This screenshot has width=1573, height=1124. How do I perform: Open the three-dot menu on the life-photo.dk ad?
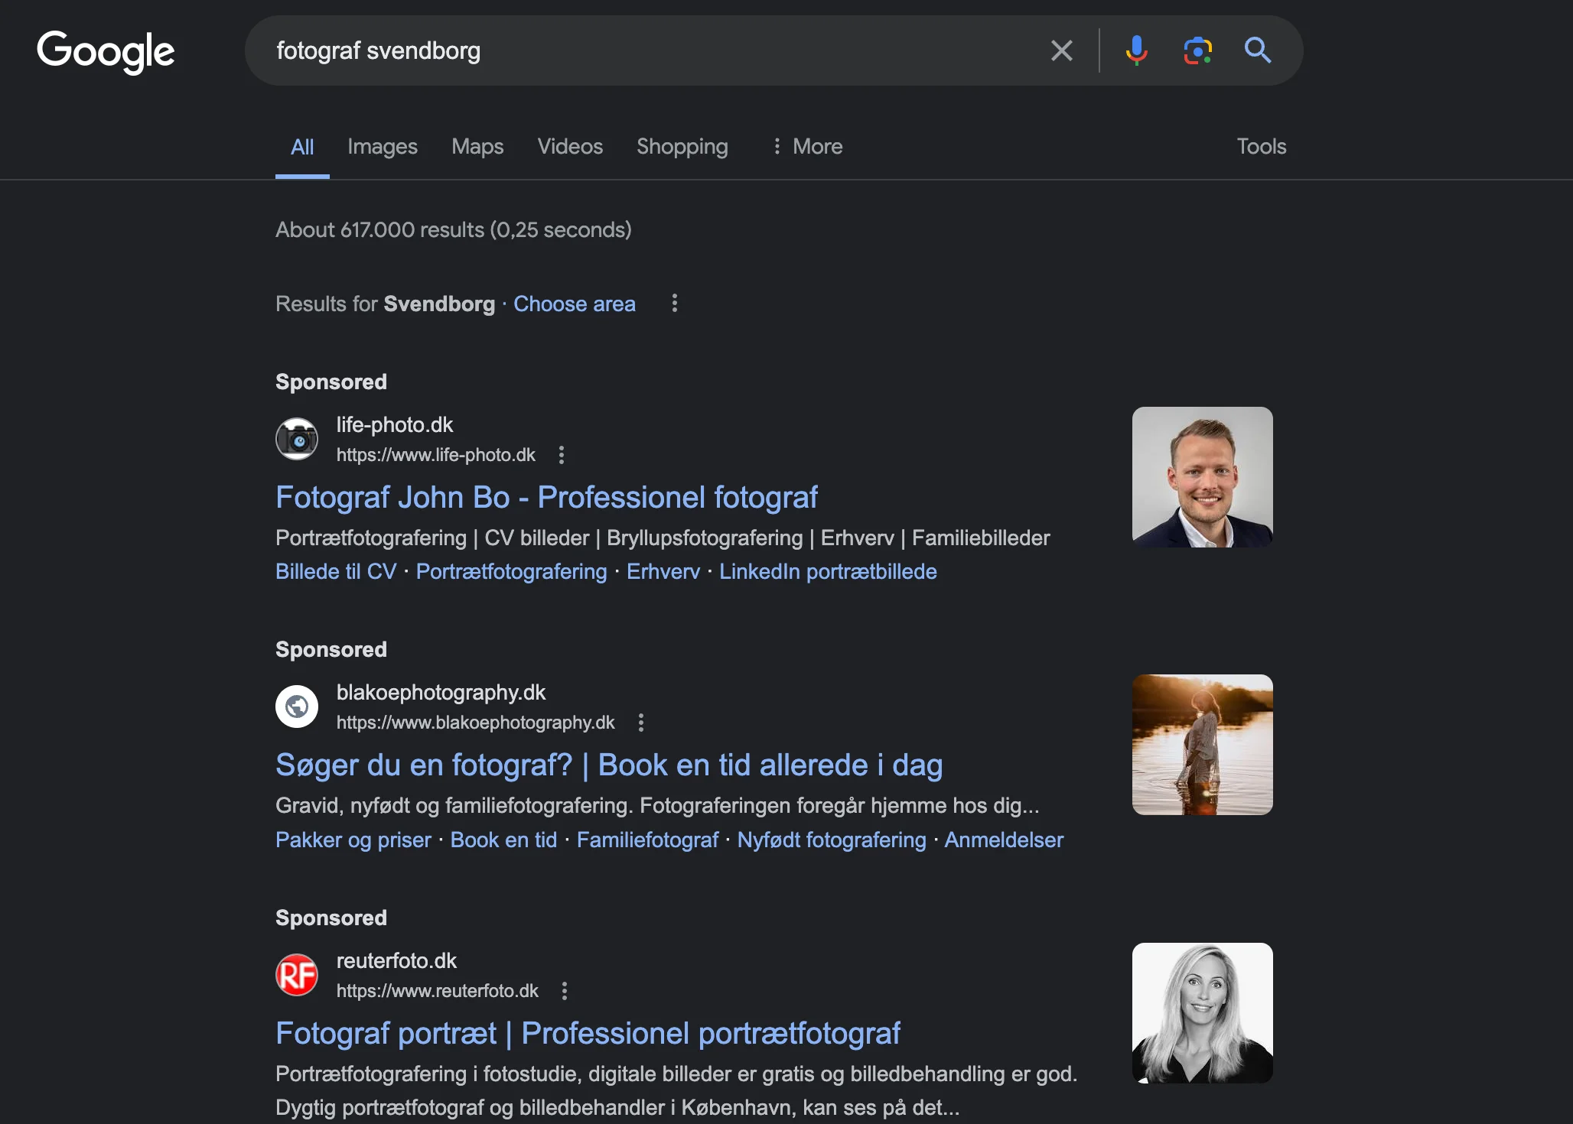pos(562,455)
